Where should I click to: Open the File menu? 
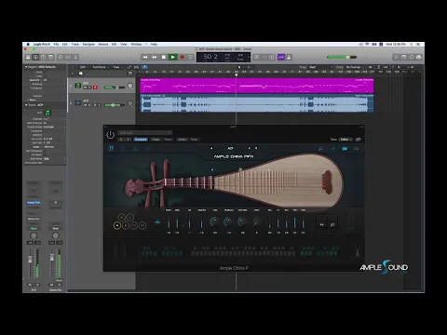pos(56,45)
